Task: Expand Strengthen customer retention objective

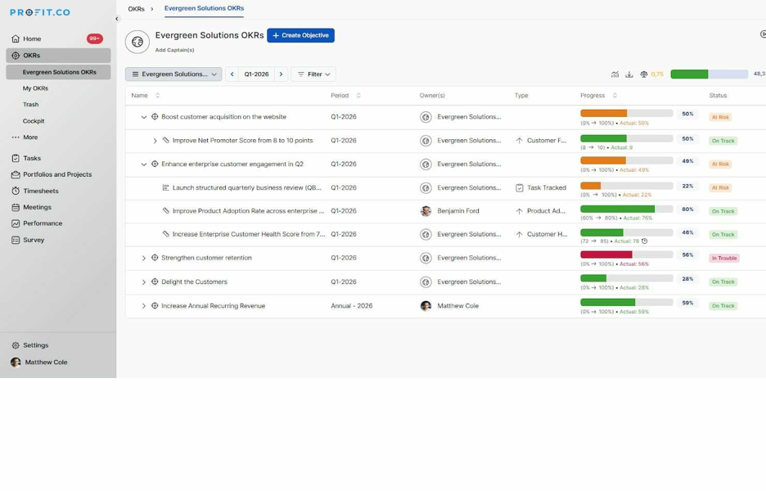Action: [144, 258]
